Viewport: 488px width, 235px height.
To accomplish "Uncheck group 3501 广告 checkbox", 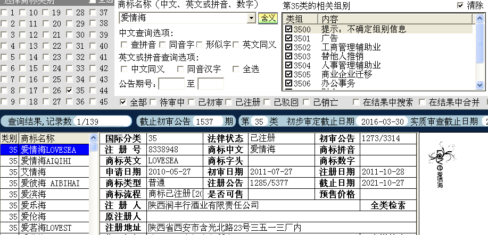I will [289, 38].
